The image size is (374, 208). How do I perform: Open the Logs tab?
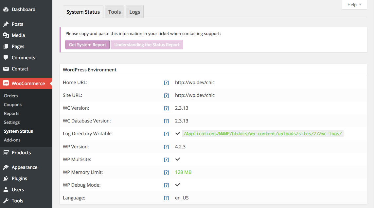click(134, 12)
